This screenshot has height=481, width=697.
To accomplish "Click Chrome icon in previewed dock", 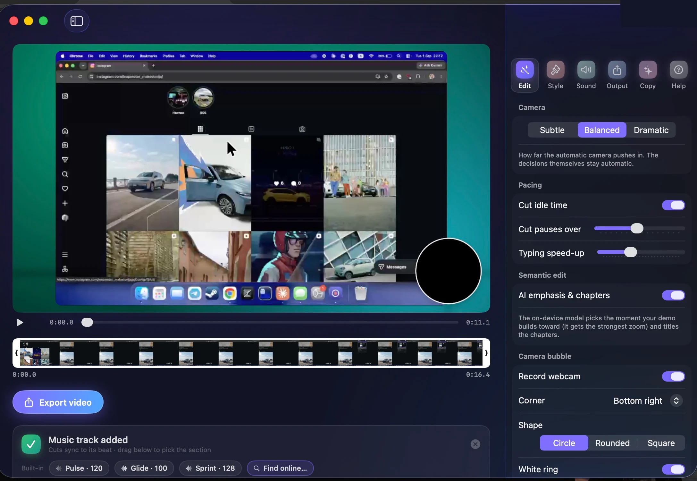I will tap(230, 293).
